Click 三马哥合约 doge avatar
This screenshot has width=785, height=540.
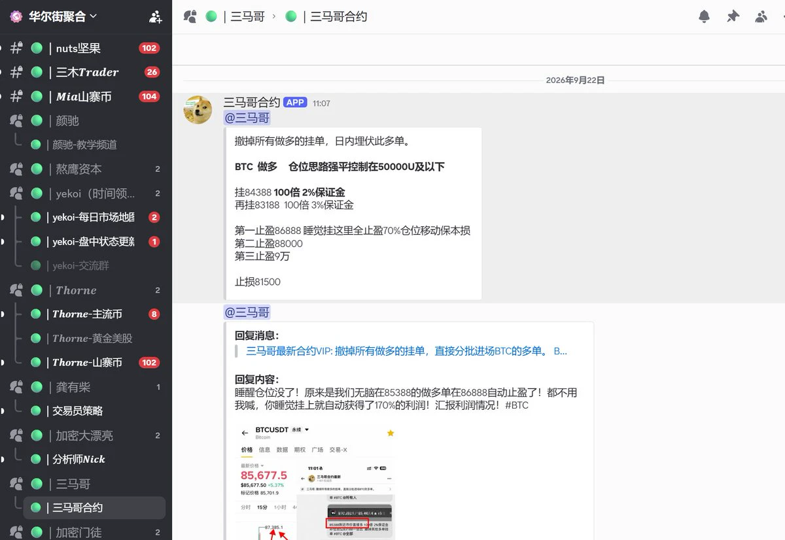tap(198, 109)
